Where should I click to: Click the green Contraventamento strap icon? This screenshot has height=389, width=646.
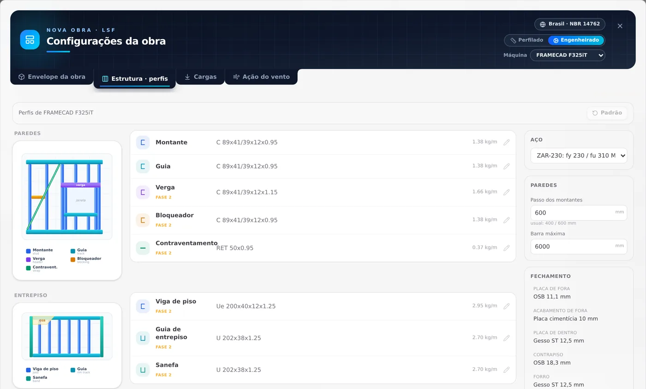point(143,248)
